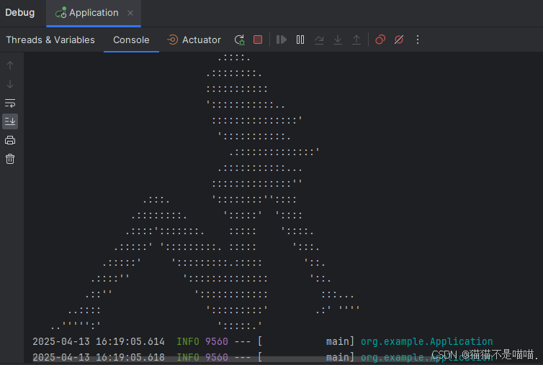The image size is (543, 365).
Task: Click the Print console icon
Action: point(10,140)
